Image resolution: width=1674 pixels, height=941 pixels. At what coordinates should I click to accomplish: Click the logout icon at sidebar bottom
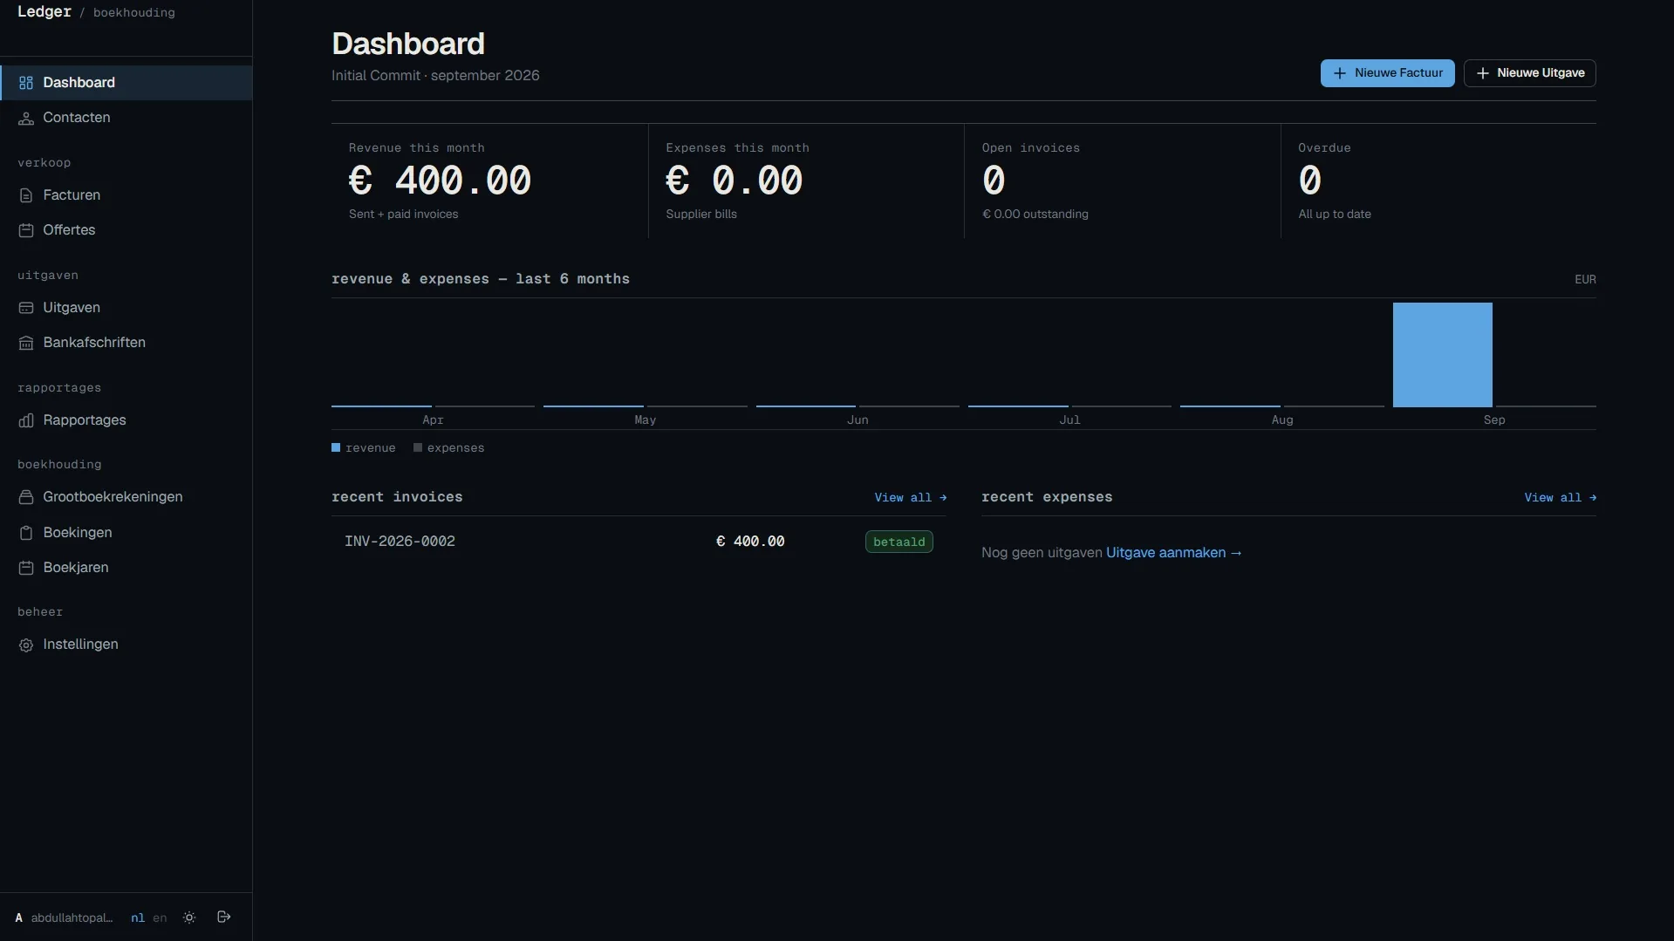224,917
